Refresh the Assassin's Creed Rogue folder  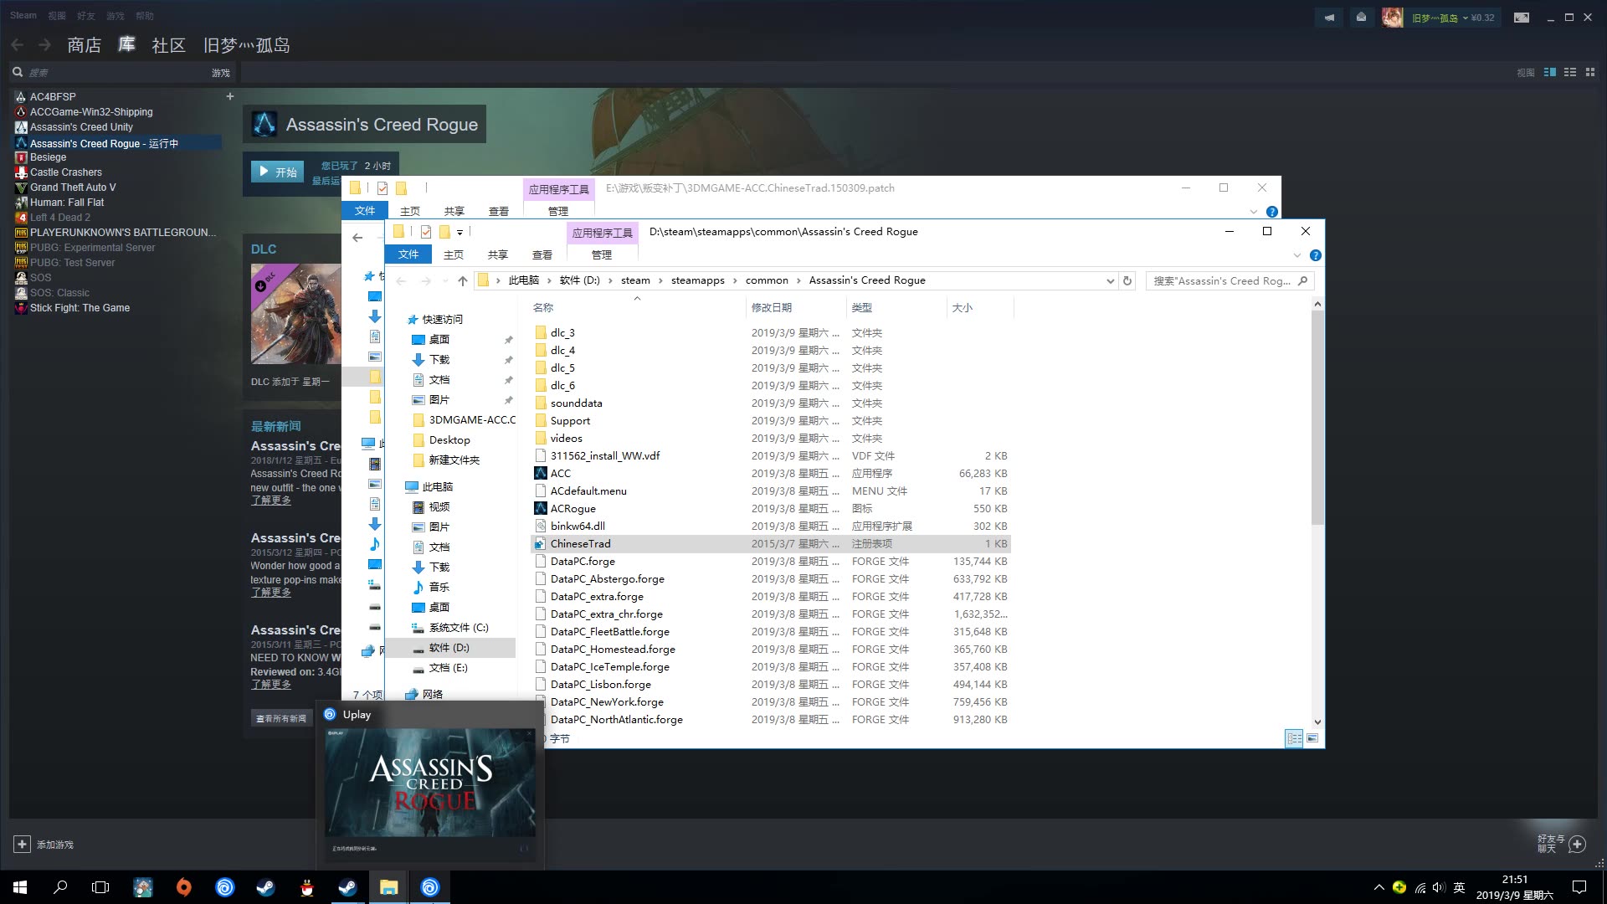[x=1127, y=281]
